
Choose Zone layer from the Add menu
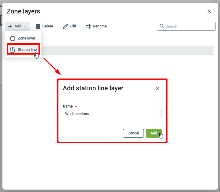pos(26,38)
